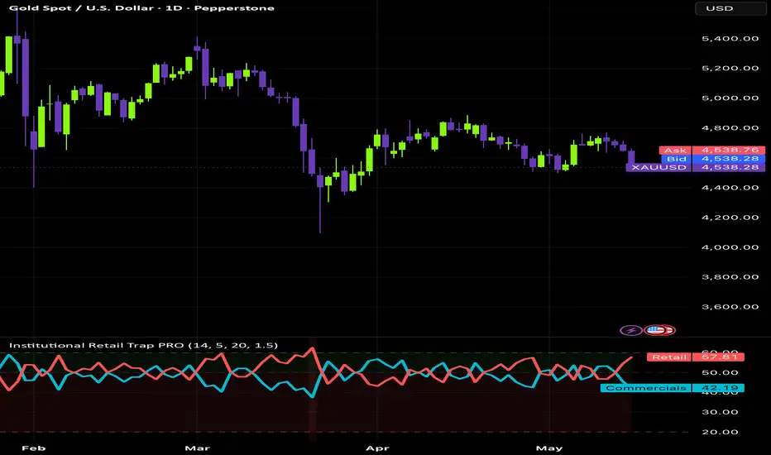This screenshot has width=771, height=455.
Task: Click the blue Bid price label 4,538.28
Action: coord(713,159)
